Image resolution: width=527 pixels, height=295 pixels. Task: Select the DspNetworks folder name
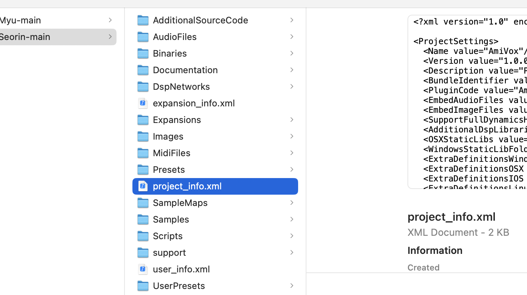(x=181, y=86)
